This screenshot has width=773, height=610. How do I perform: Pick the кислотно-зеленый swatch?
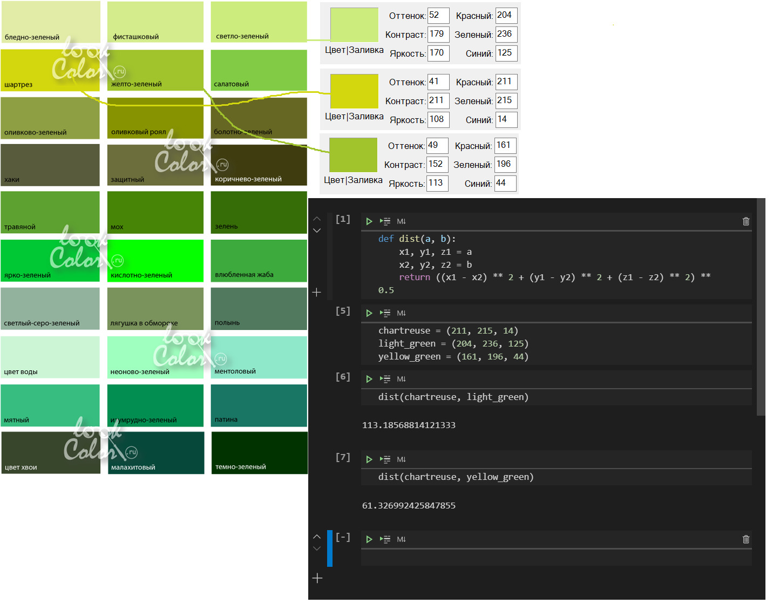(155, 260)
